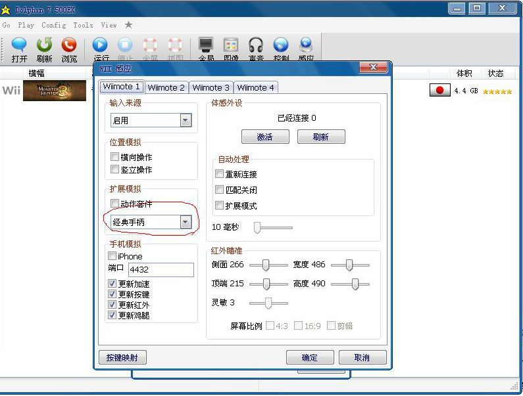Enable the iPhone checkbox
This screenshot has height=396, width=523.
click(112, 255)
